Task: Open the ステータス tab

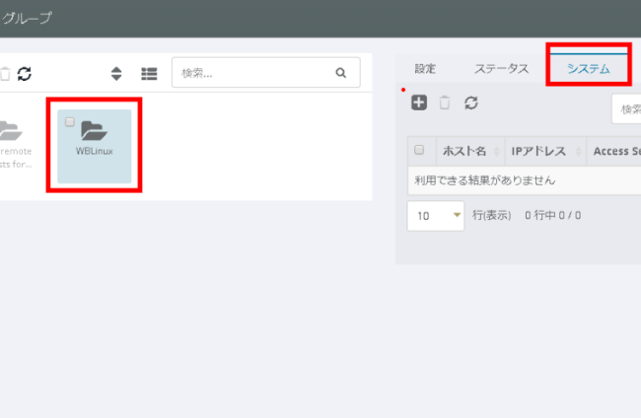Action: [501, 69]
